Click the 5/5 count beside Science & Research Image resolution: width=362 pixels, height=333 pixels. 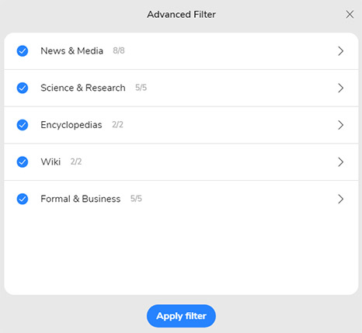pyautogui.click(x=141, y=88)
